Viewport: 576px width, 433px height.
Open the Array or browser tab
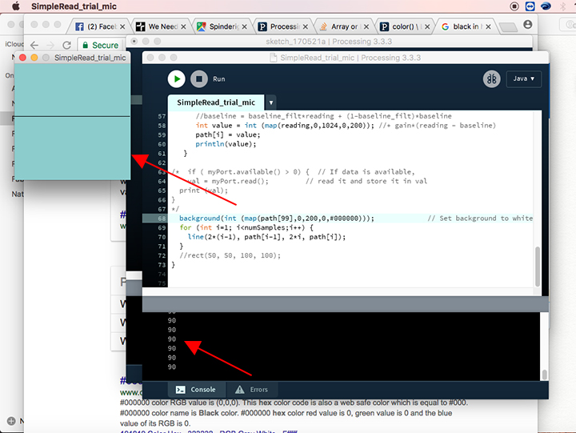(343, 26)
